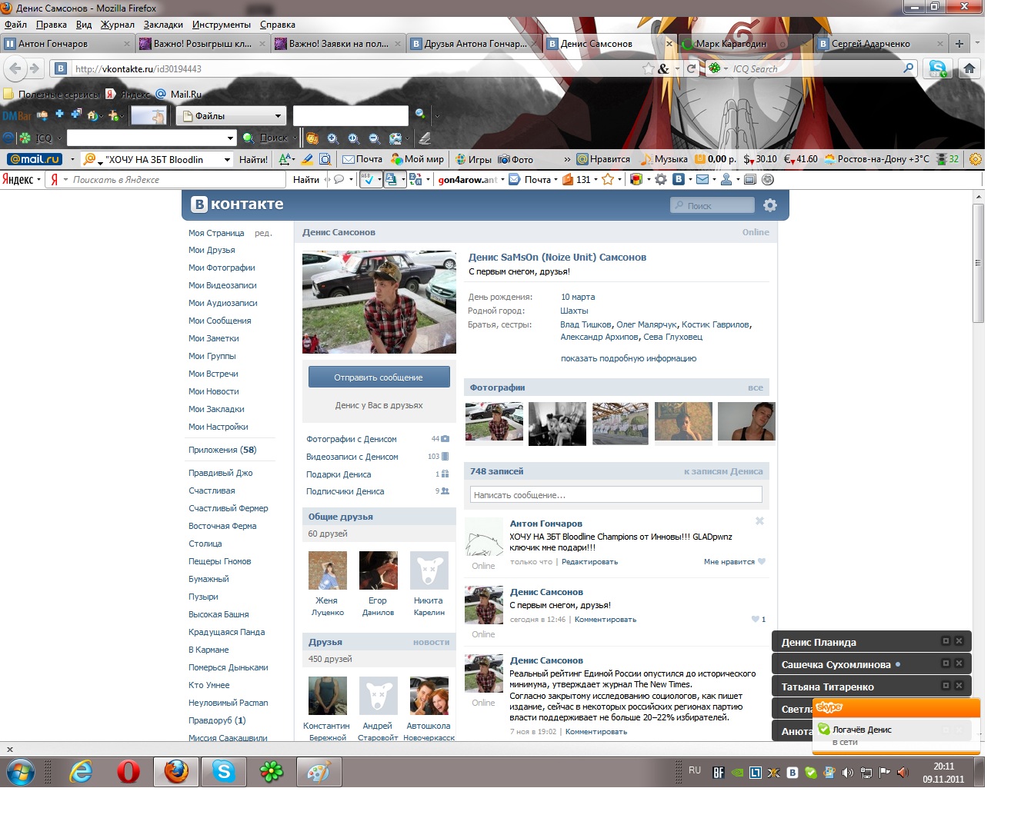Launch Opera from the taskbar
This screenshot has height=818, width=1031.
(x=128, y=771)
